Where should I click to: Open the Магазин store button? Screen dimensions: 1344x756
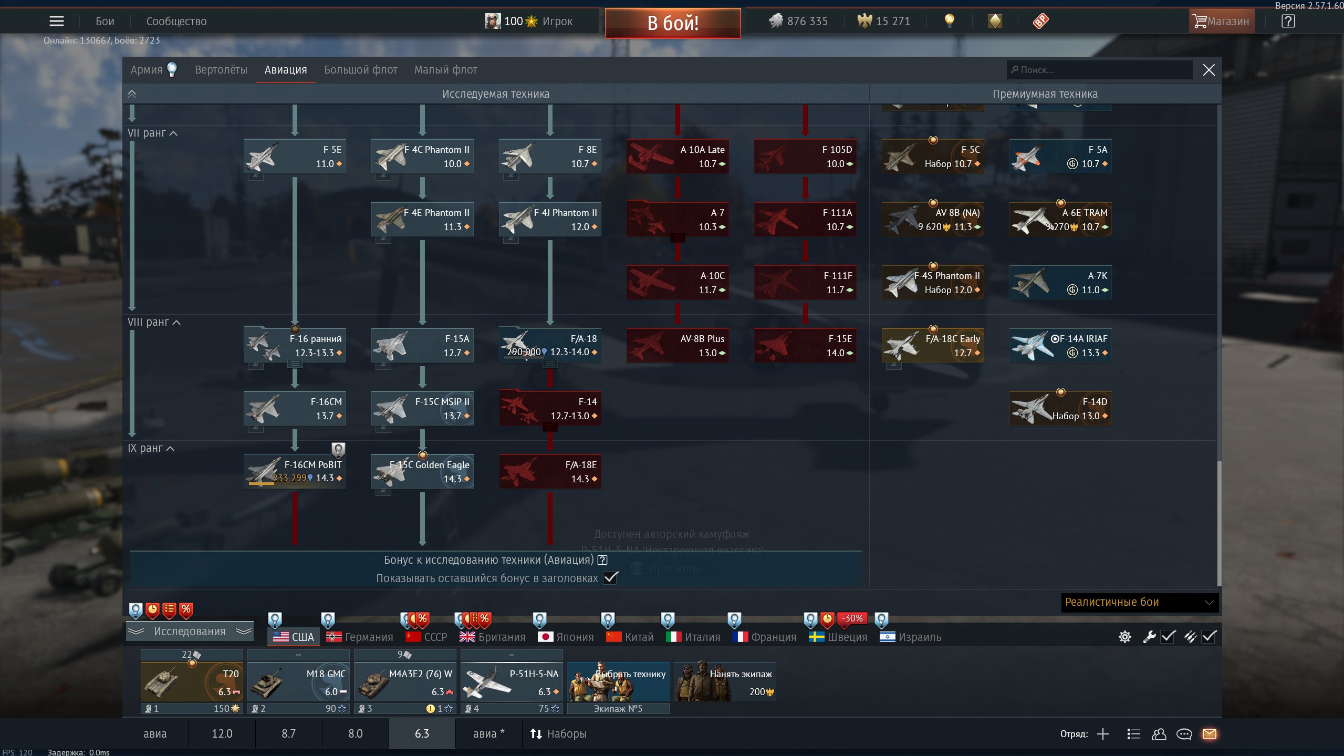tap(1222, 21)
